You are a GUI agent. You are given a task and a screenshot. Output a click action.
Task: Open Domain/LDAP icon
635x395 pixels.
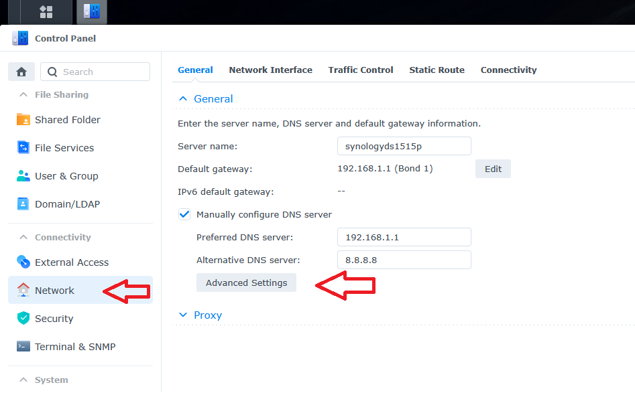23,204
